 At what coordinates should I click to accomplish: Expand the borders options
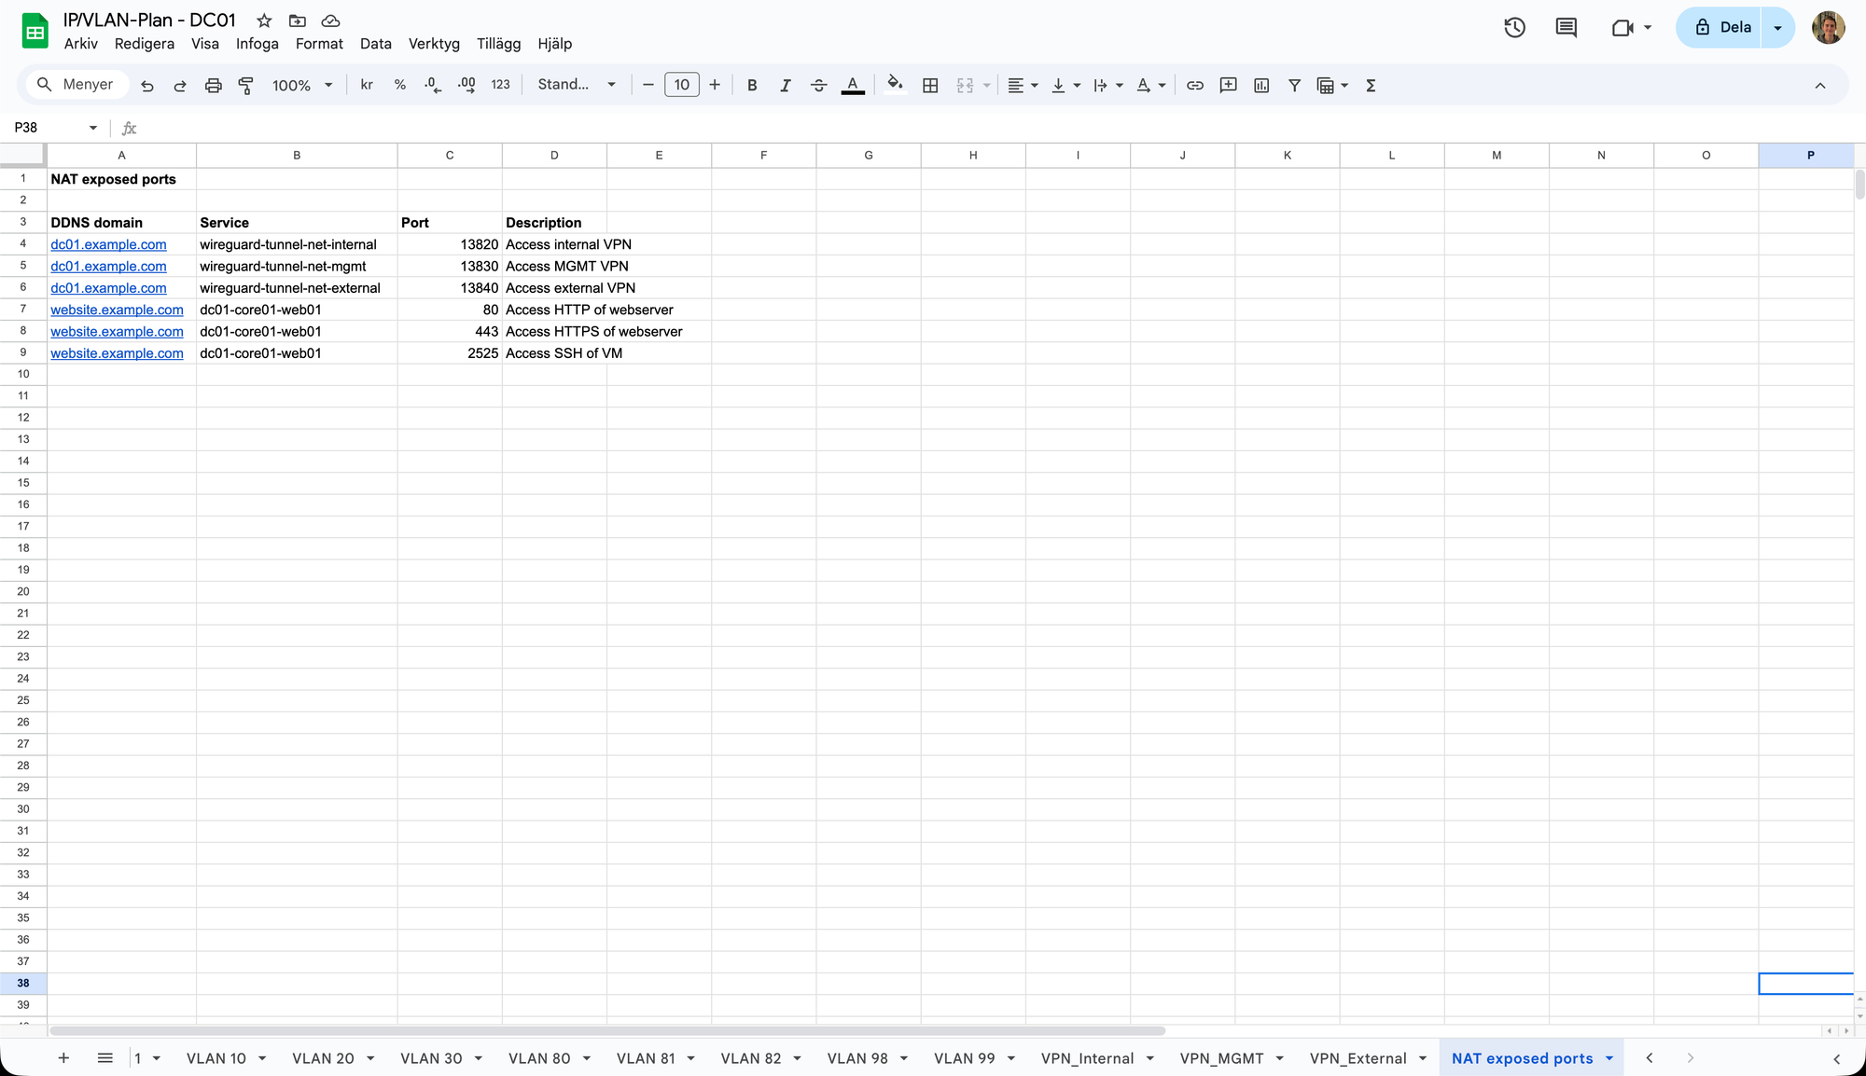(930, 85)
